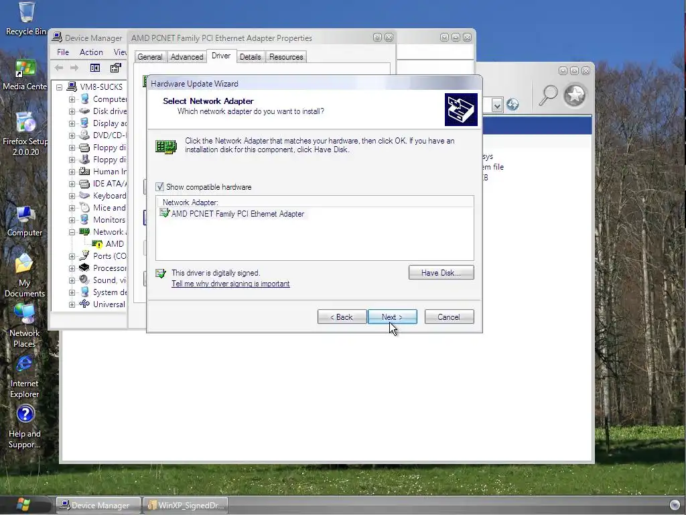Switch to the General tab
The image size is (686, 515).
click(x=149, y=57)
